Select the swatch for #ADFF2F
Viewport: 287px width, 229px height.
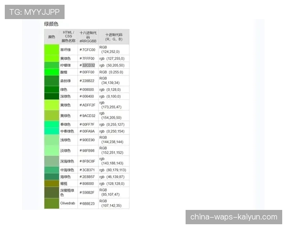click(x=52, y=105)
